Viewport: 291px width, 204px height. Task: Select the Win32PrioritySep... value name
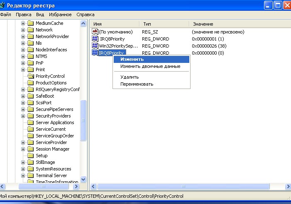pyautogui.click(x=118, y=46)
